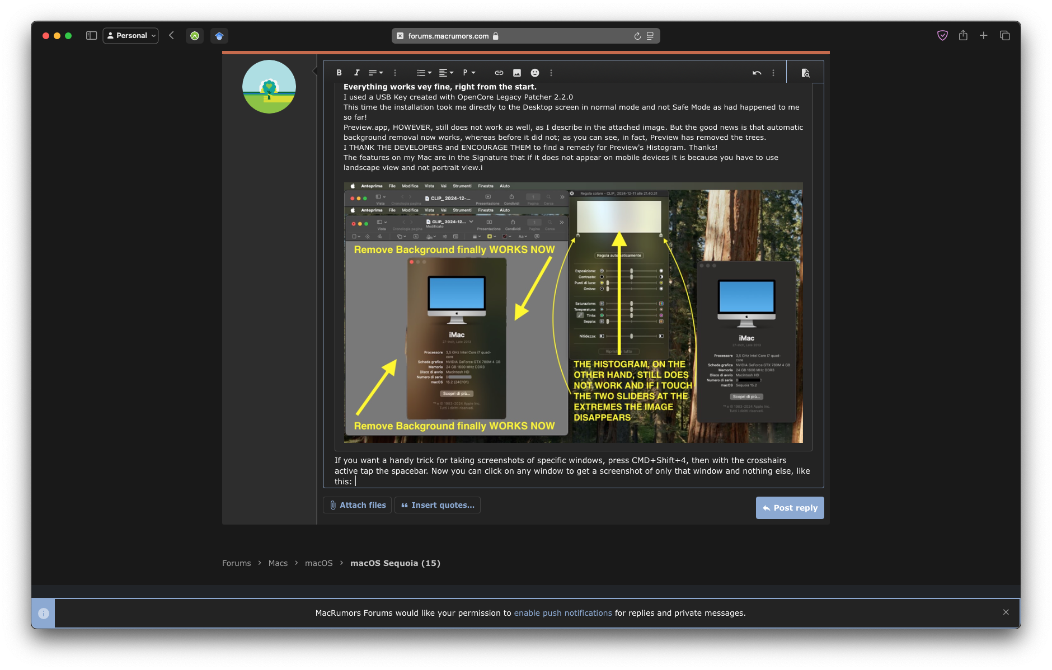The image size is (1052, 670).
Task: Click the green circular extension icon
Action: point(195,36)
